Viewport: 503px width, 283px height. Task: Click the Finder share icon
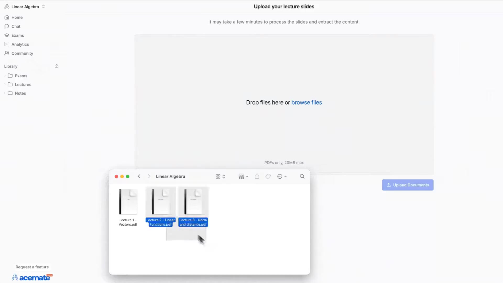click(x=257, y=176)
